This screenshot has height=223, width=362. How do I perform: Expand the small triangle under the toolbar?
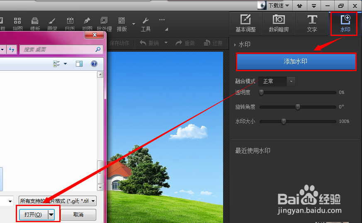click(x=166, y=29)
